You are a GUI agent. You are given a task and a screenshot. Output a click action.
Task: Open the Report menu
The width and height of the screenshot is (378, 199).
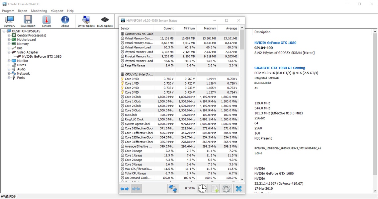coord(23,11)
